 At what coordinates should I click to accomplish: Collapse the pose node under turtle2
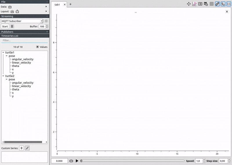tap(7, 79)
